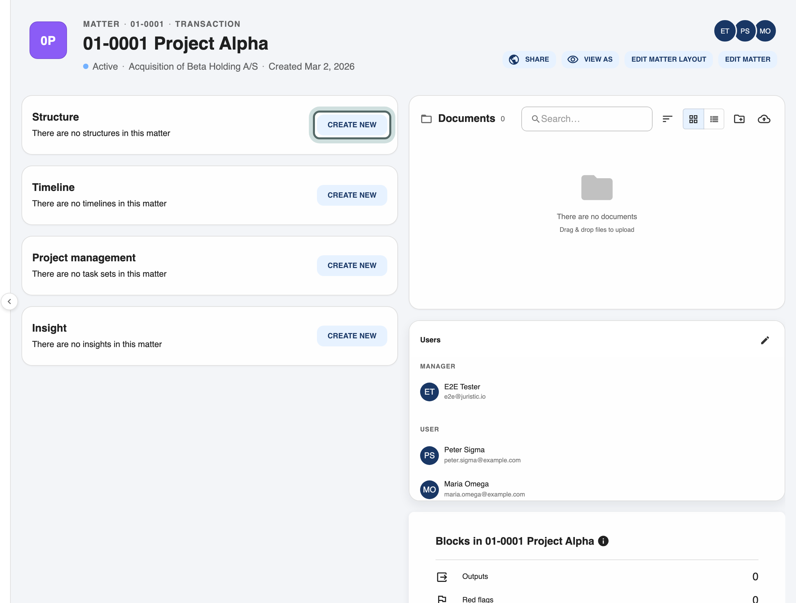Click the empty documents folder placeholder
Viewport: 796px width, 603px height.
[x=597, y=188]
